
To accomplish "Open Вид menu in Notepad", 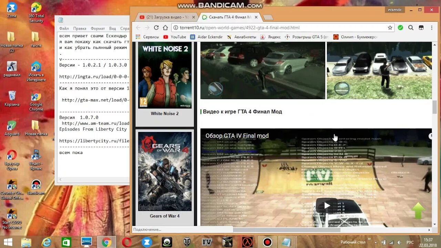I will point(112,29).
